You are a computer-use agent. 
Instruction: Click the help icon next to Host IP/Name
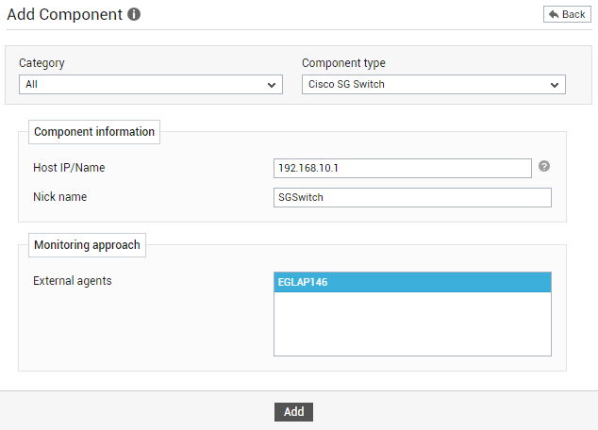[544, 166]
